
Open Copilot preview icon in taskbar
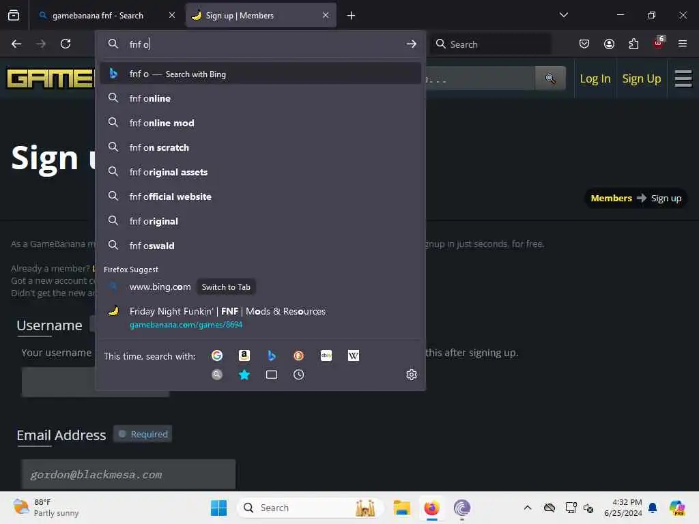tap(677, 508)
